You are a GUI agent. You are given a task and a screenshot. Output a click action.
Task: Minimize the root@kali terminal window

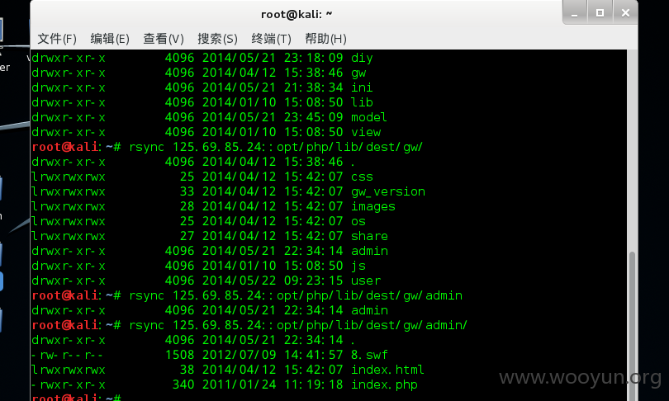click(x=574, y=12)
